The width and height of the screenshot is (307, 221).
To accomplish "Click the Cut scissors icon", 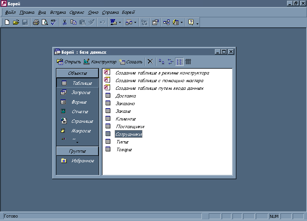I will tap(64, 22).
